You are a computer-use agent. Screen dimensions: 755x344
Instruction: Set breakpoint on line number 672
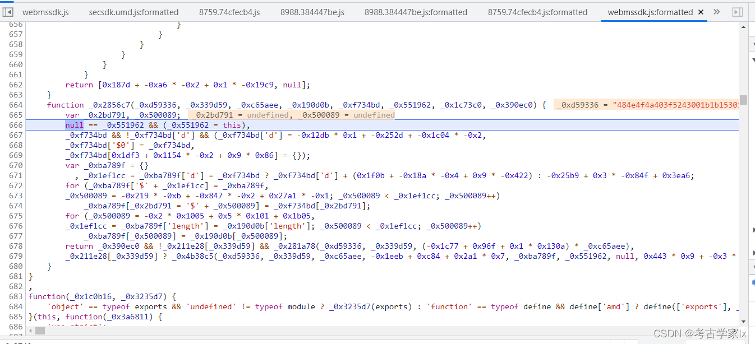click(16, 185)
